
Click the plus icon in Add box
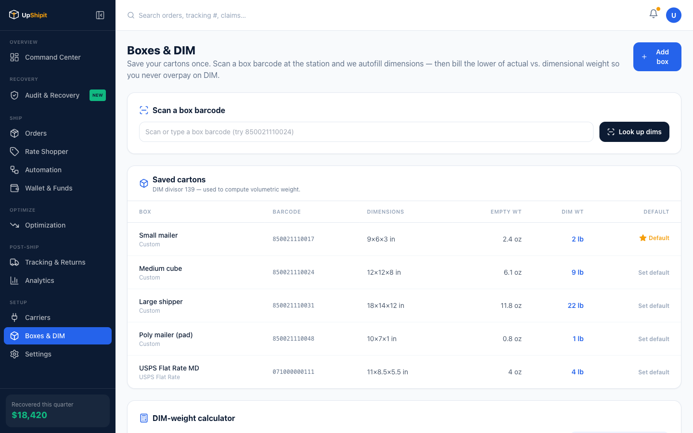click(644, 57)
